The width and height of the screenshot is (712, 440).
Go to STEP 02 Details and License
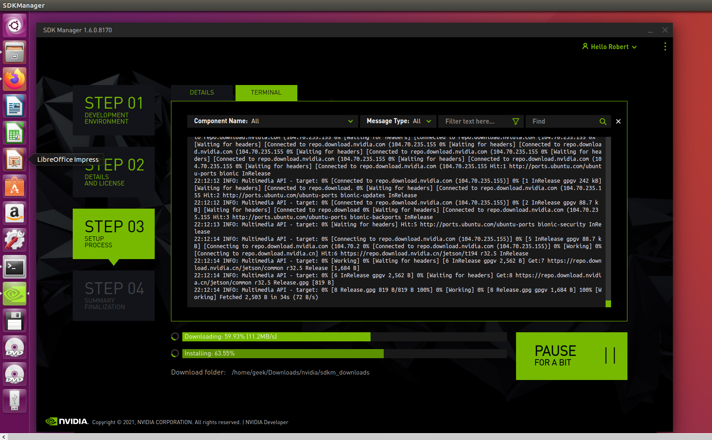click(x=114, y=172)
